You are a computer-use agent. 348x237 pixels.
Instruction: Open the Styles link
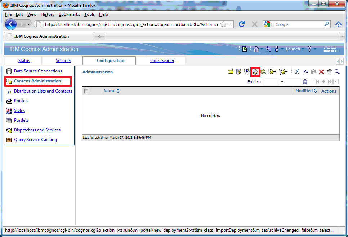pos(19,111)
